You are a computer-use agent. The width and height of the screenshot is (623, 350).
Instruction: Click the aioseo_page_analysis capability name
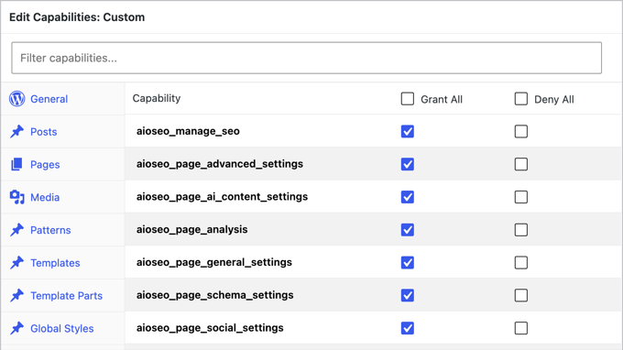(191, 230)
